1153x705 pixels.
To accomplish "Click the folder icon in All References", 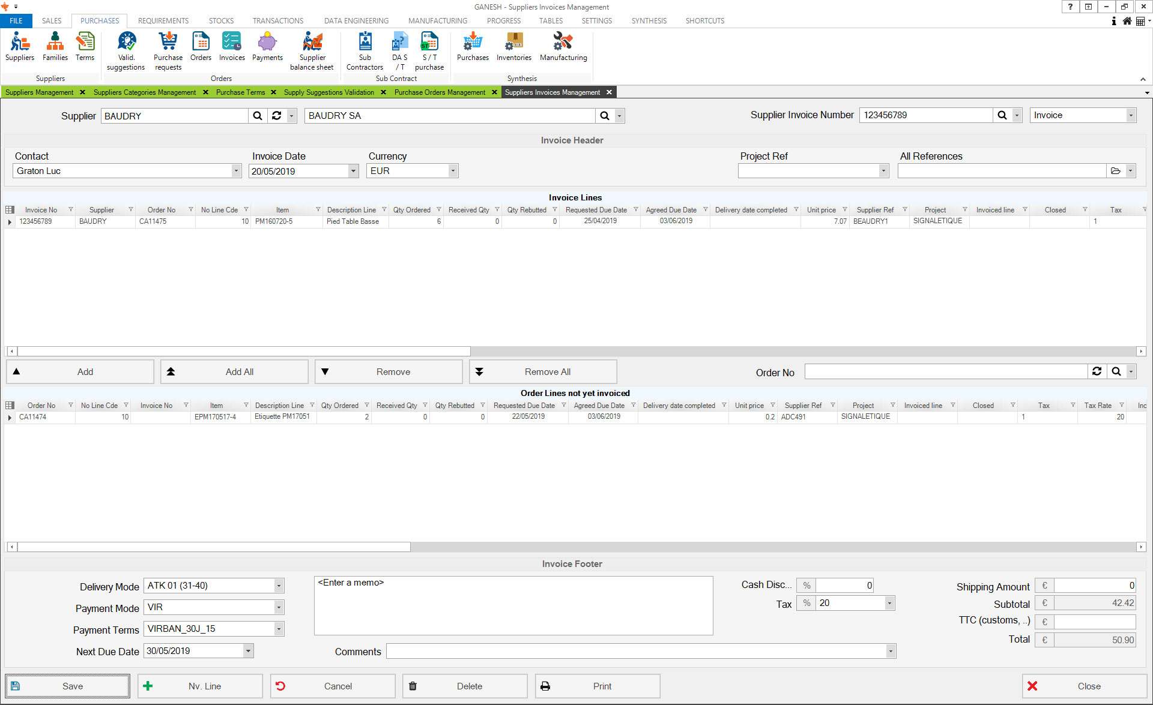I will click(1115, 171).
